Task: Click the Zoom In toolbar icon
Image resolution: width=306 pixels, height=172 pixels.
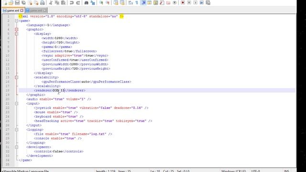Action: click(x=101, y=3)
